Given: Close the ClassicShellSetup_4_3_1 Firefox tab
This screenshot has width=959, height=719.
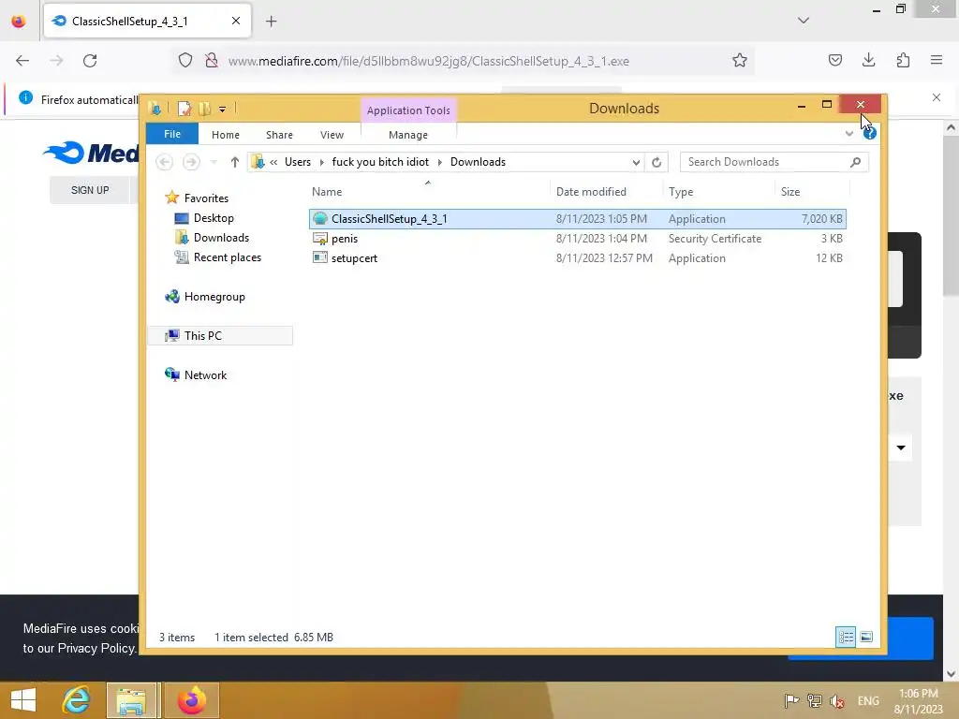Looking at the screenshot, I should pos(236,21).
